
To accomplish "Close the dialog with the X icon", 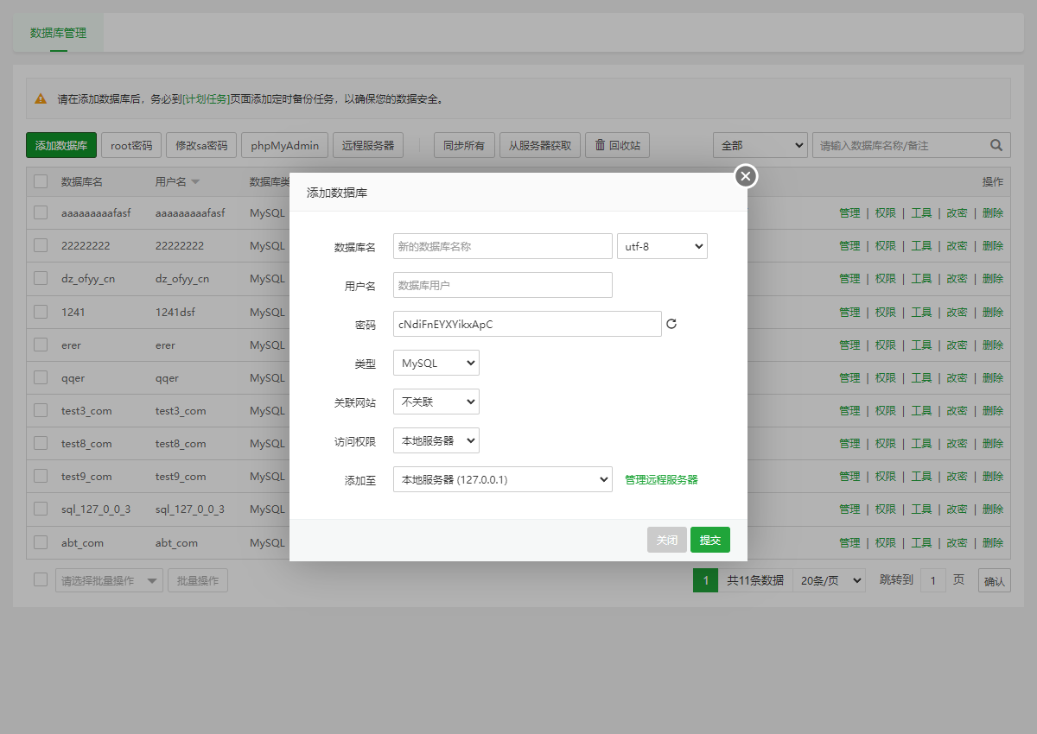I will (x=746, y=176).
